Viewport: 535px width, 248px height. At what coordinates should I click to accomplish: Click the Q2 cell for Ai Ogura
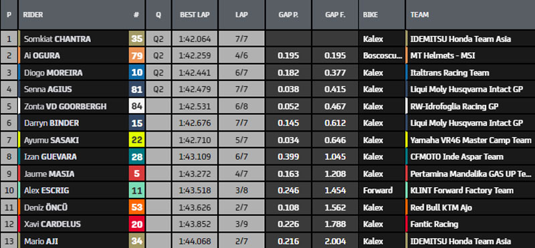[158, 55]
